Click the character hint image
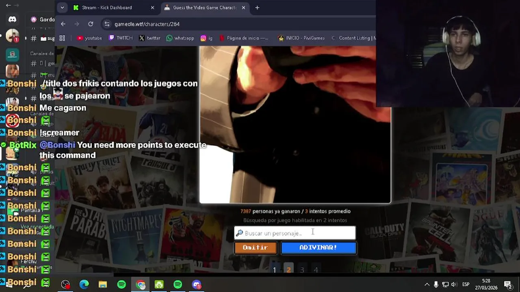Screen dimensions: 520x292 pyautogui.click(x=295, y=125)
